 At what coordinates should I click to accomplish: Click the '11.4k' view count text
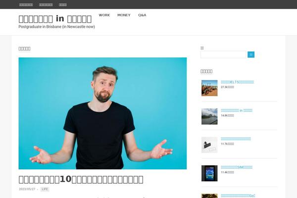click(227, 172)
